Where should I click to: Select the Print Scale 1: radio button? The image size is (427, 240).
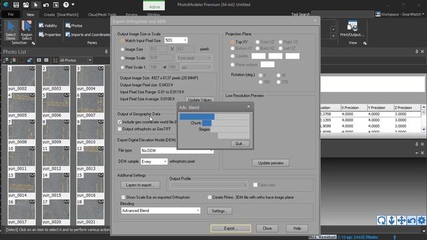click(x=122, y=67)
